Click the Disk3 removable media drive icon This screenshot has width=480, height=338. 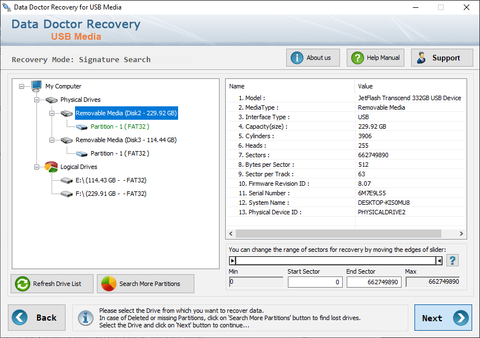[x=67, y=140]
